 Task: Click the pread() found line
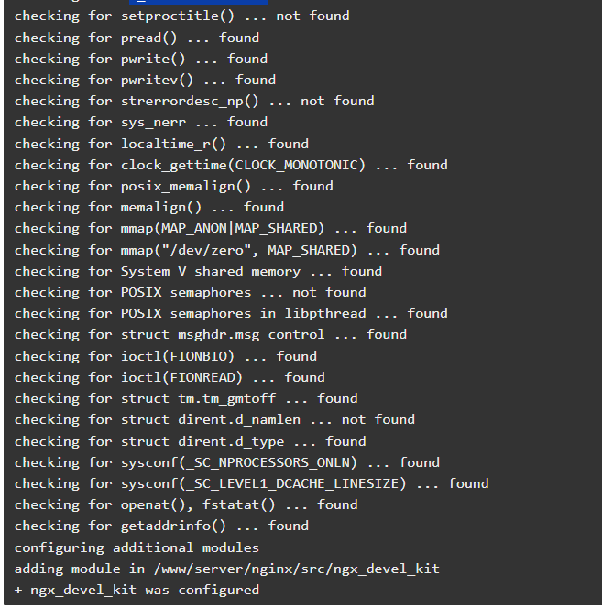pyautogui.click(x=137, y=38)
